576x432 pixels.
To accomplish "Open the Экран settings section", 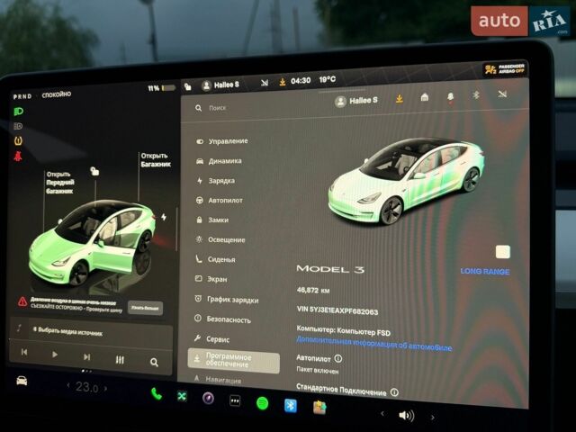I will [x=211, y=279].
